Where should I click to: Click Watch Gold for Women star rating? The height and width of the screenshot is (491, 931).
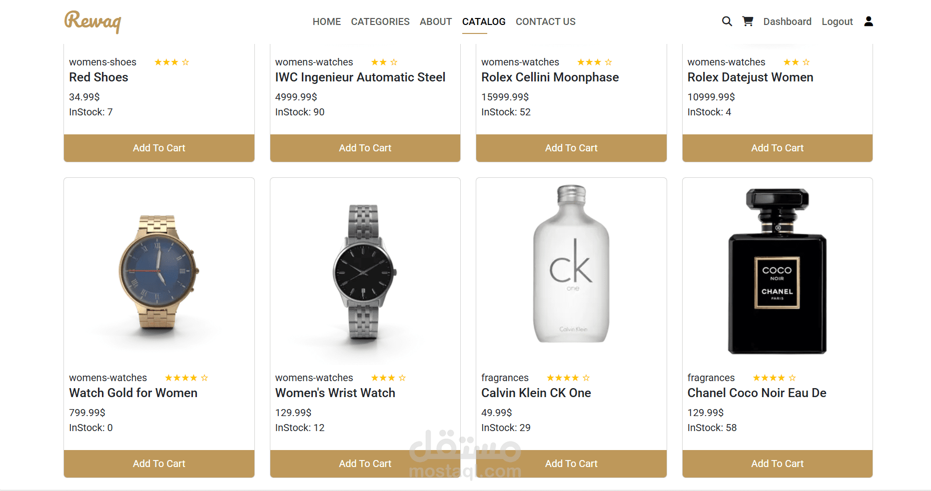(186, 378)
